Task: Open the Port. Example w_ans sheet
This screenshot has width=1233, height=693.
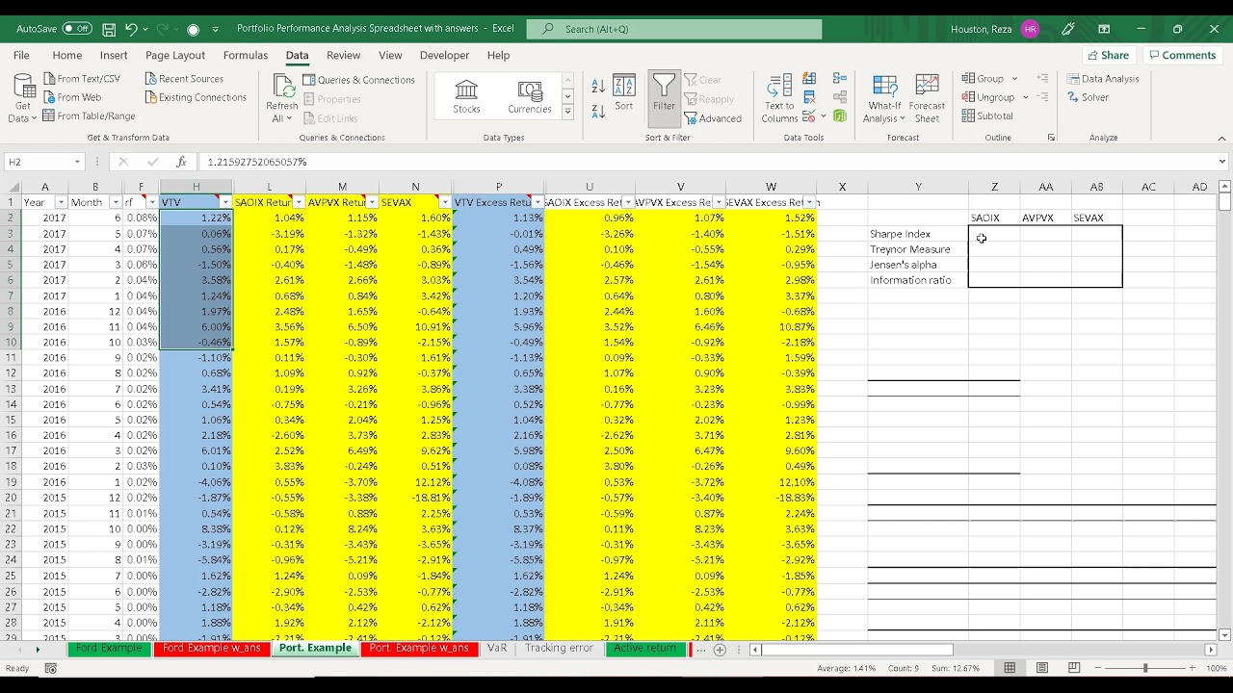Action: point(419,649)
